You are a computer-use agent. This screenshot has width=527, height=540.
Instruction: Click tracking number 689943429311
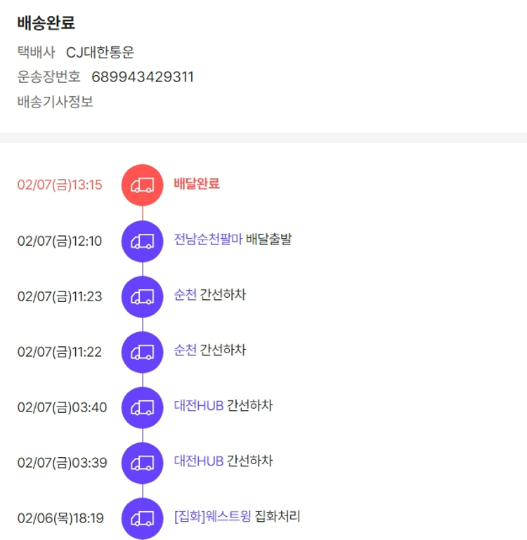click(x=143, y=77)
